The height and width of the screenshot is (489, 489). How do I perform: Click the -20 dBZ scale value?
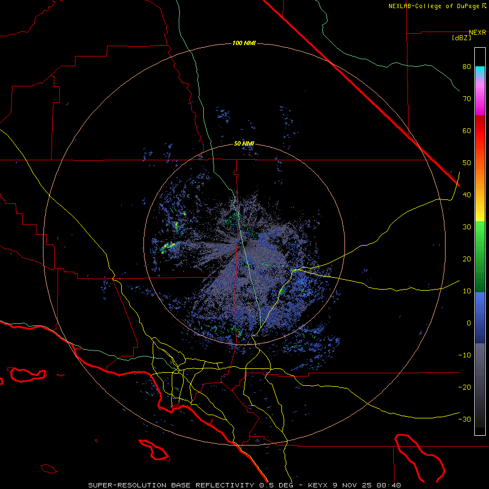[465, 387]
